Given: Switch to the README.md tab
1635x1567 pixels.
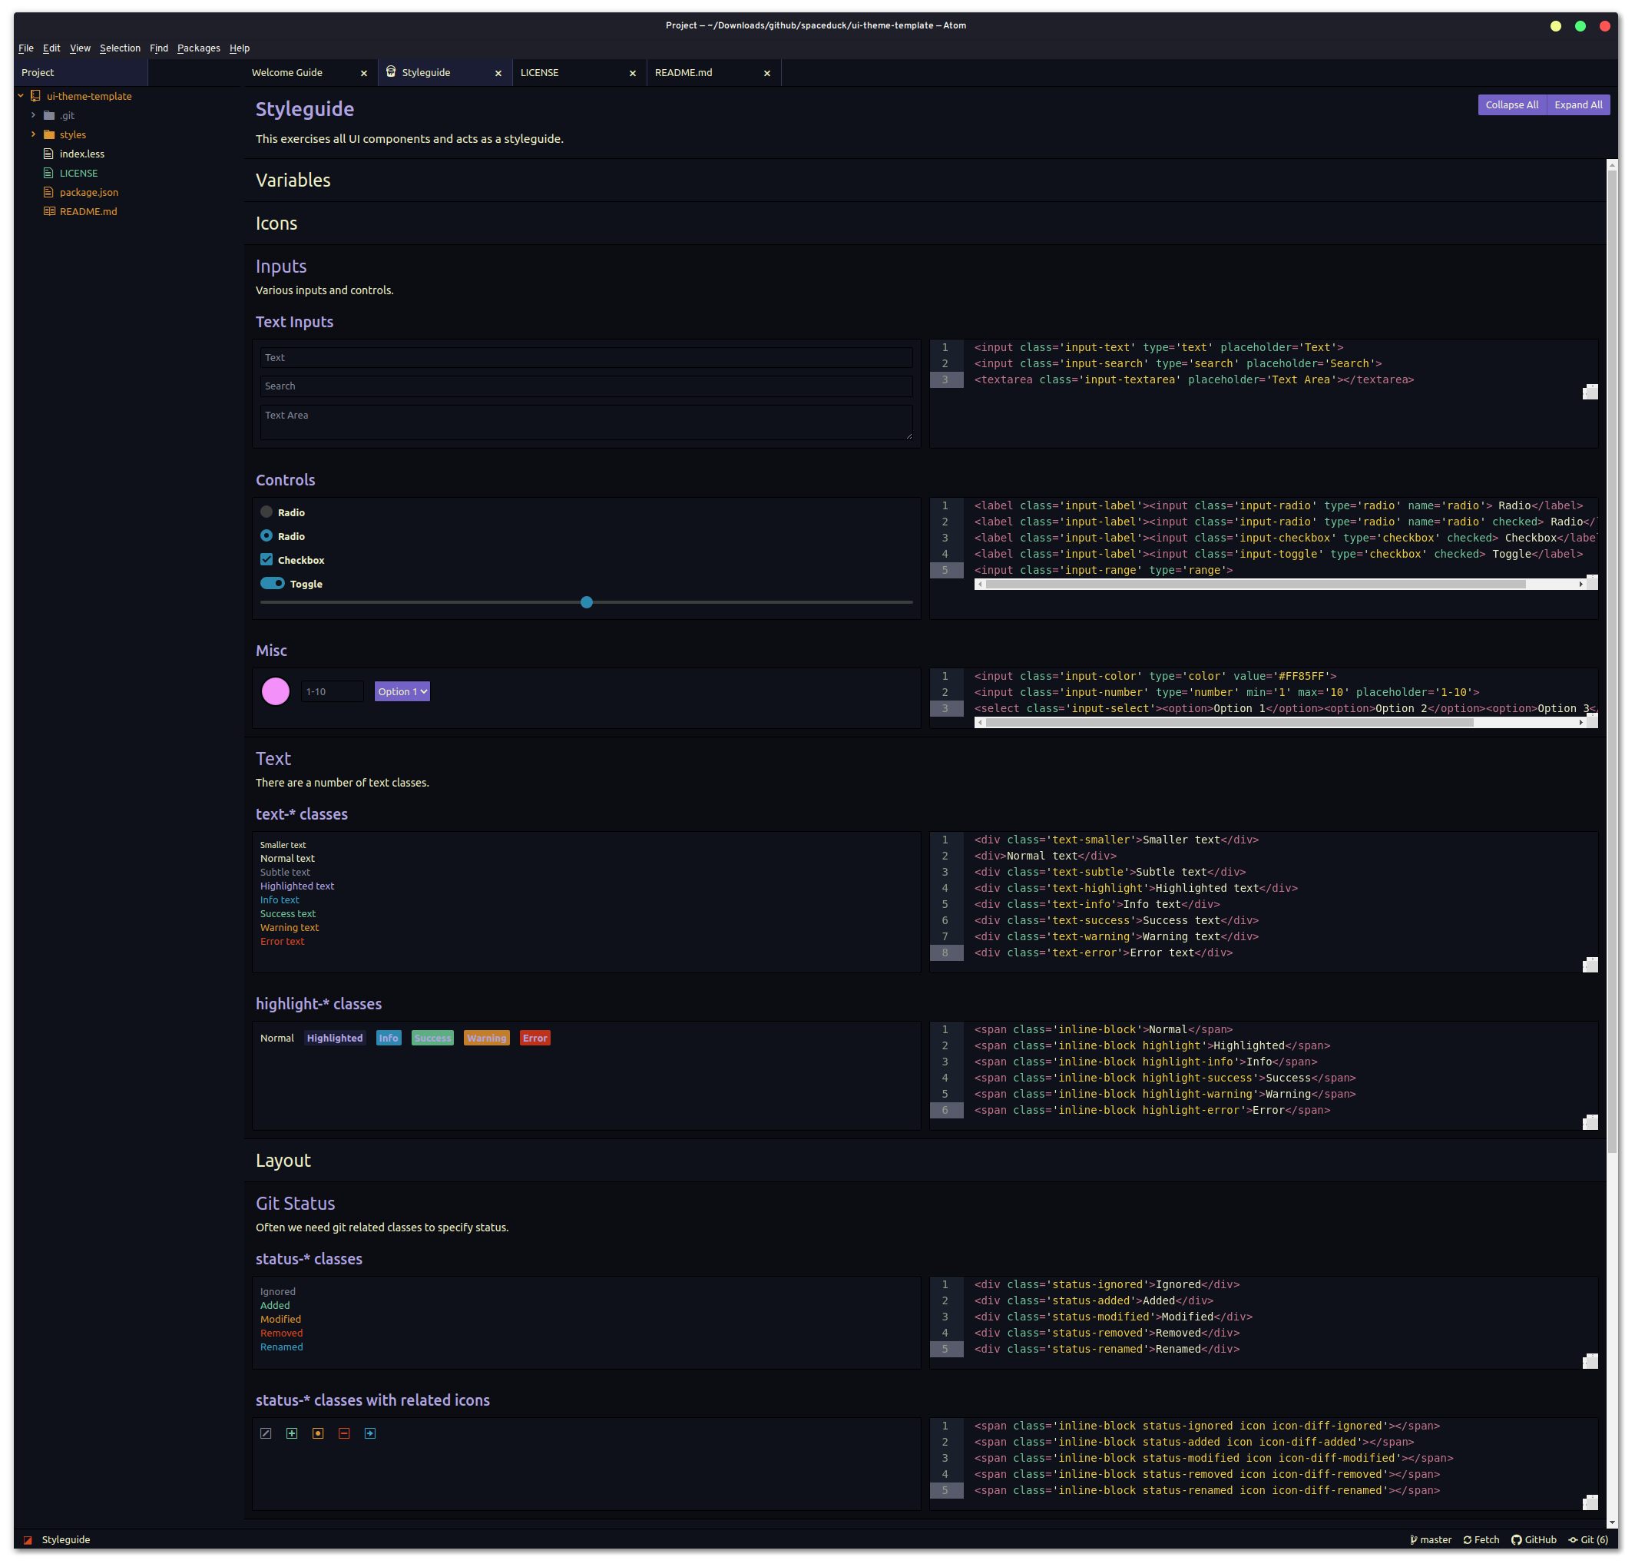Looking at the screenshot, I should click(x=683, y=73).
